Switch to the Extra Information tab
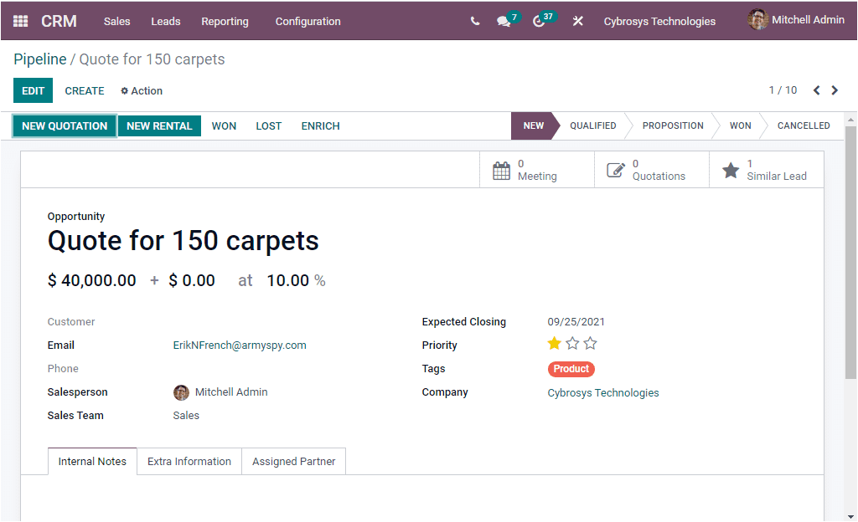The height and width of the screenshot is (522, 858). [189, 461]
